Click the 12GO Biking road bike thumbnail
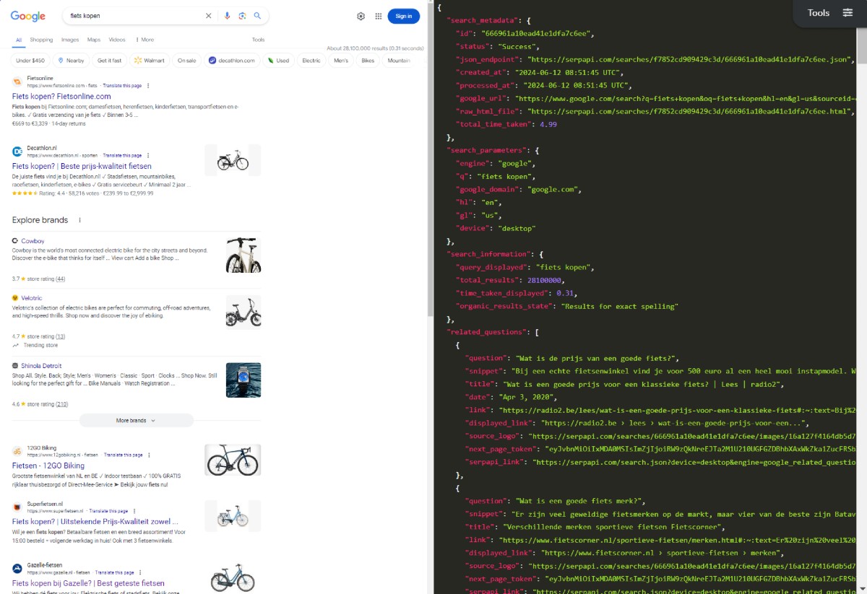The image size is (867, 594). click(233, 460)
